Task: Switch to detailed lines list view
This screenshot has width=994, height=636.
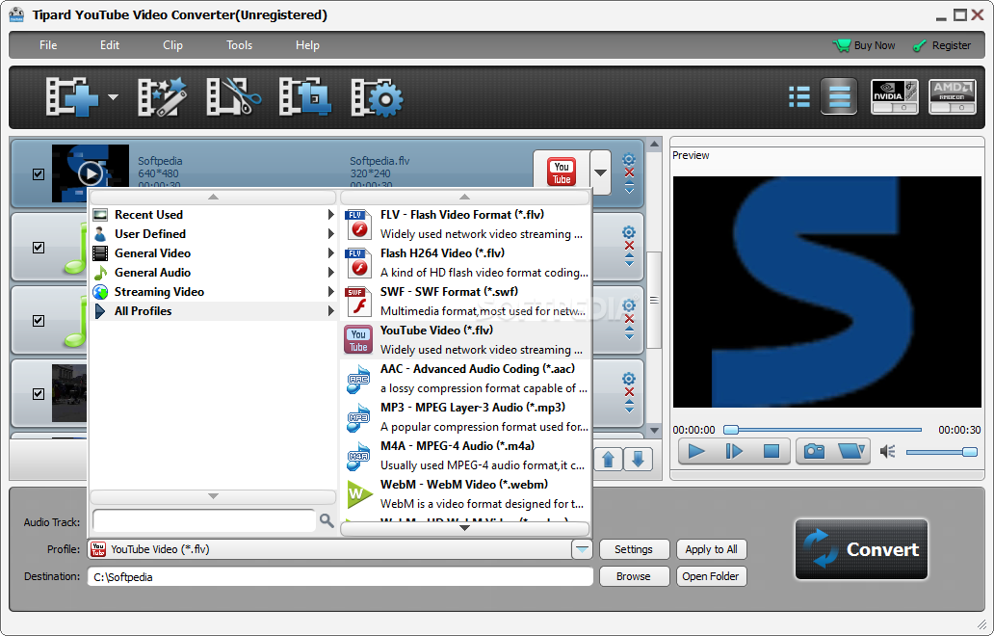Action: [839, 96]
